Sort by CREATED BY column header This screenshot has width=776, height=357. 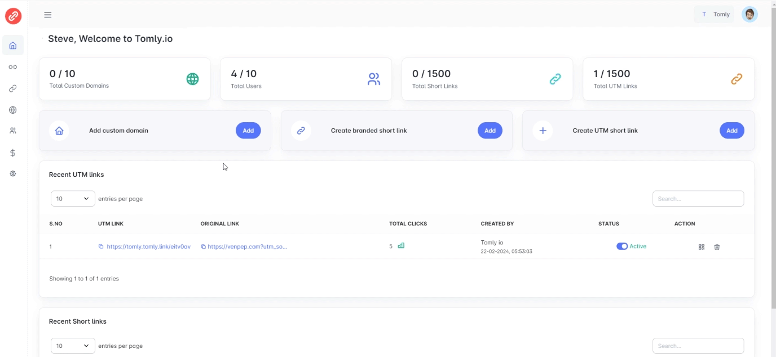[497, 224]
